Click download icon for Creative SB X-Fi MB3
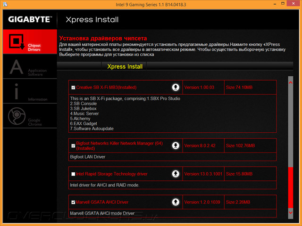Viewport: 302px width, 226px height. click(x=176, y=87)
